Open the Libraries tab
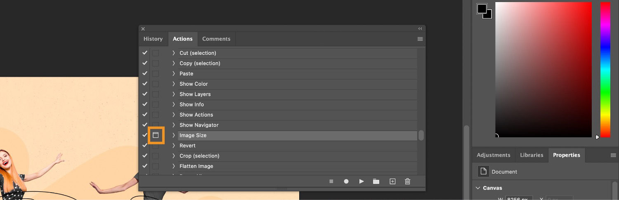 pos(532,155)
